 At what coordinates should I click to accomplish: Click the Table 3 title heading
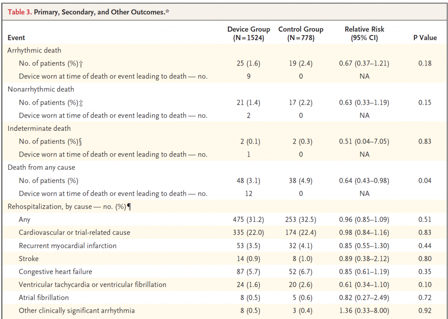[88, 12]
